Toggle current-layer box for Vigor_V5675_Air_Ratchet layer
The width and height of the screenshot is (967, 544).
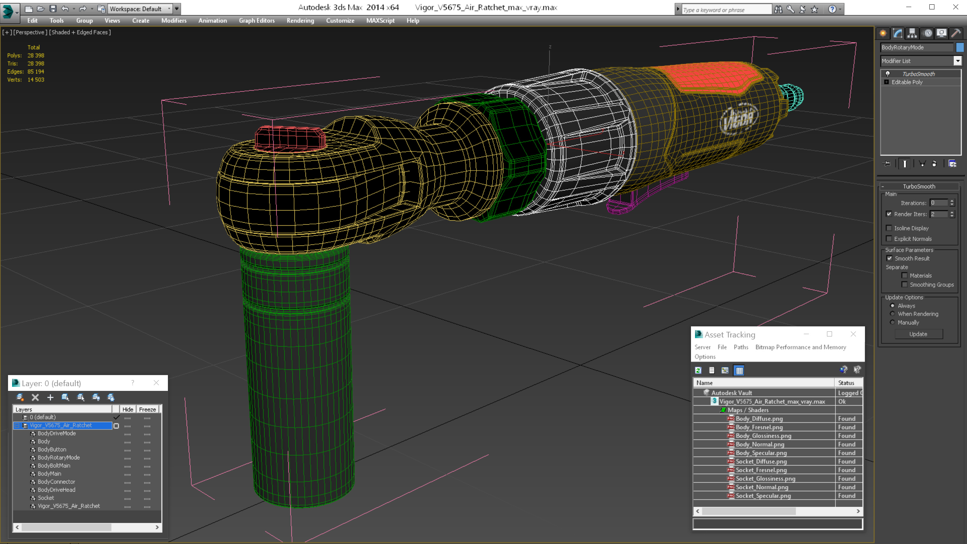pos(117,426)
